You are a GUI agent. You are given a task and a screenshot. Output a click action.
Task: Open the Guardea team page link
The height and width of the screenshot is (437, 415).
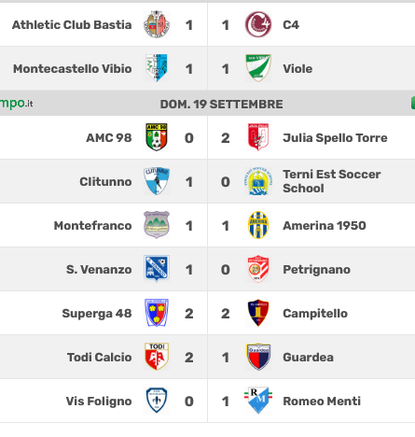click(x=308, y=358)
